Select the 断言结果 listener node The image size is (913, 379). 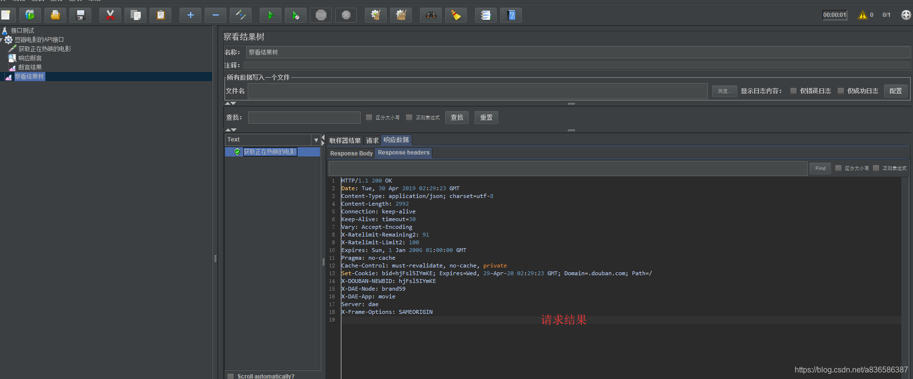click(x=30, y=67)
